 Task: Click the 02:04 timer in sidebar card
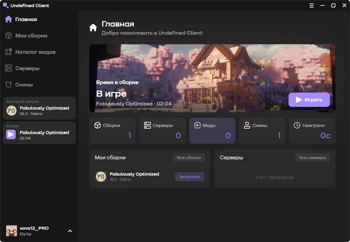pos(25,138)
